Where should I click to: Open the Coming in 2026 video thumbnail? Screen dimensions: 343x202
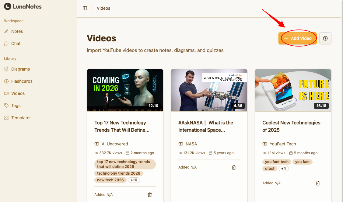pyautogui.click(x=125, y=90)
